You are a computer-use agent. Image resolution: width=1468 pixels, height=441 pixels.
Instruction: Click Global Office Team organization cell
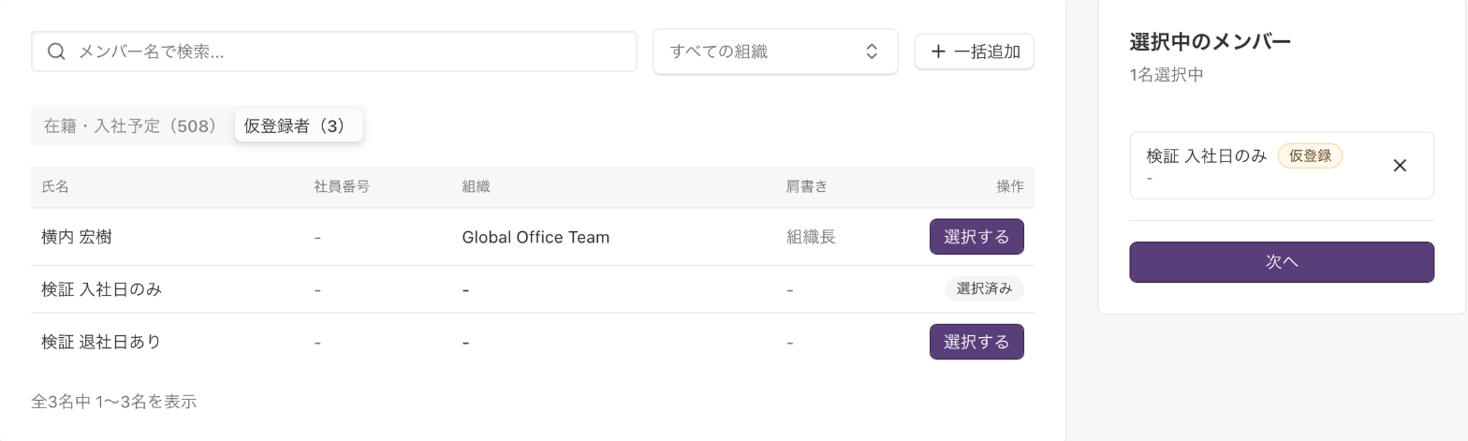(536, 237)
